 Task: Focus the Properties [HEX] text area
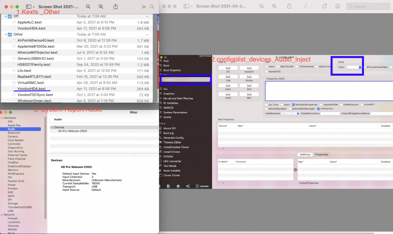tap(329, 91)
